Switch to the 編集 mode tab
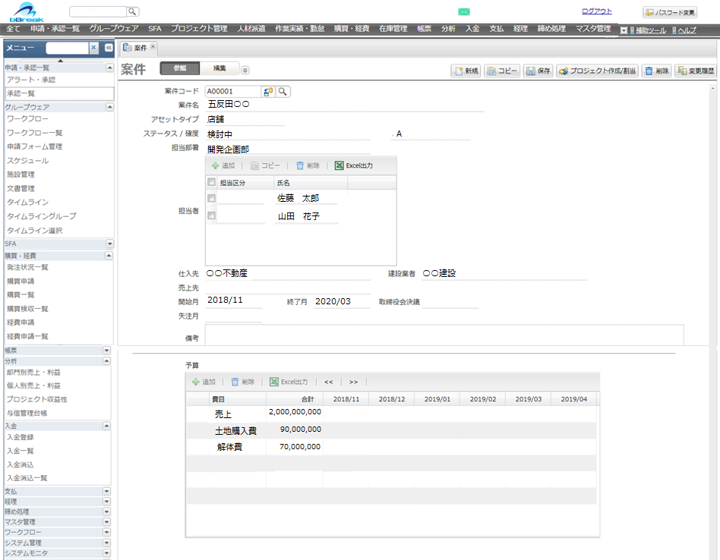The width and height of the screenshot is (720, 560). (219, 68)
